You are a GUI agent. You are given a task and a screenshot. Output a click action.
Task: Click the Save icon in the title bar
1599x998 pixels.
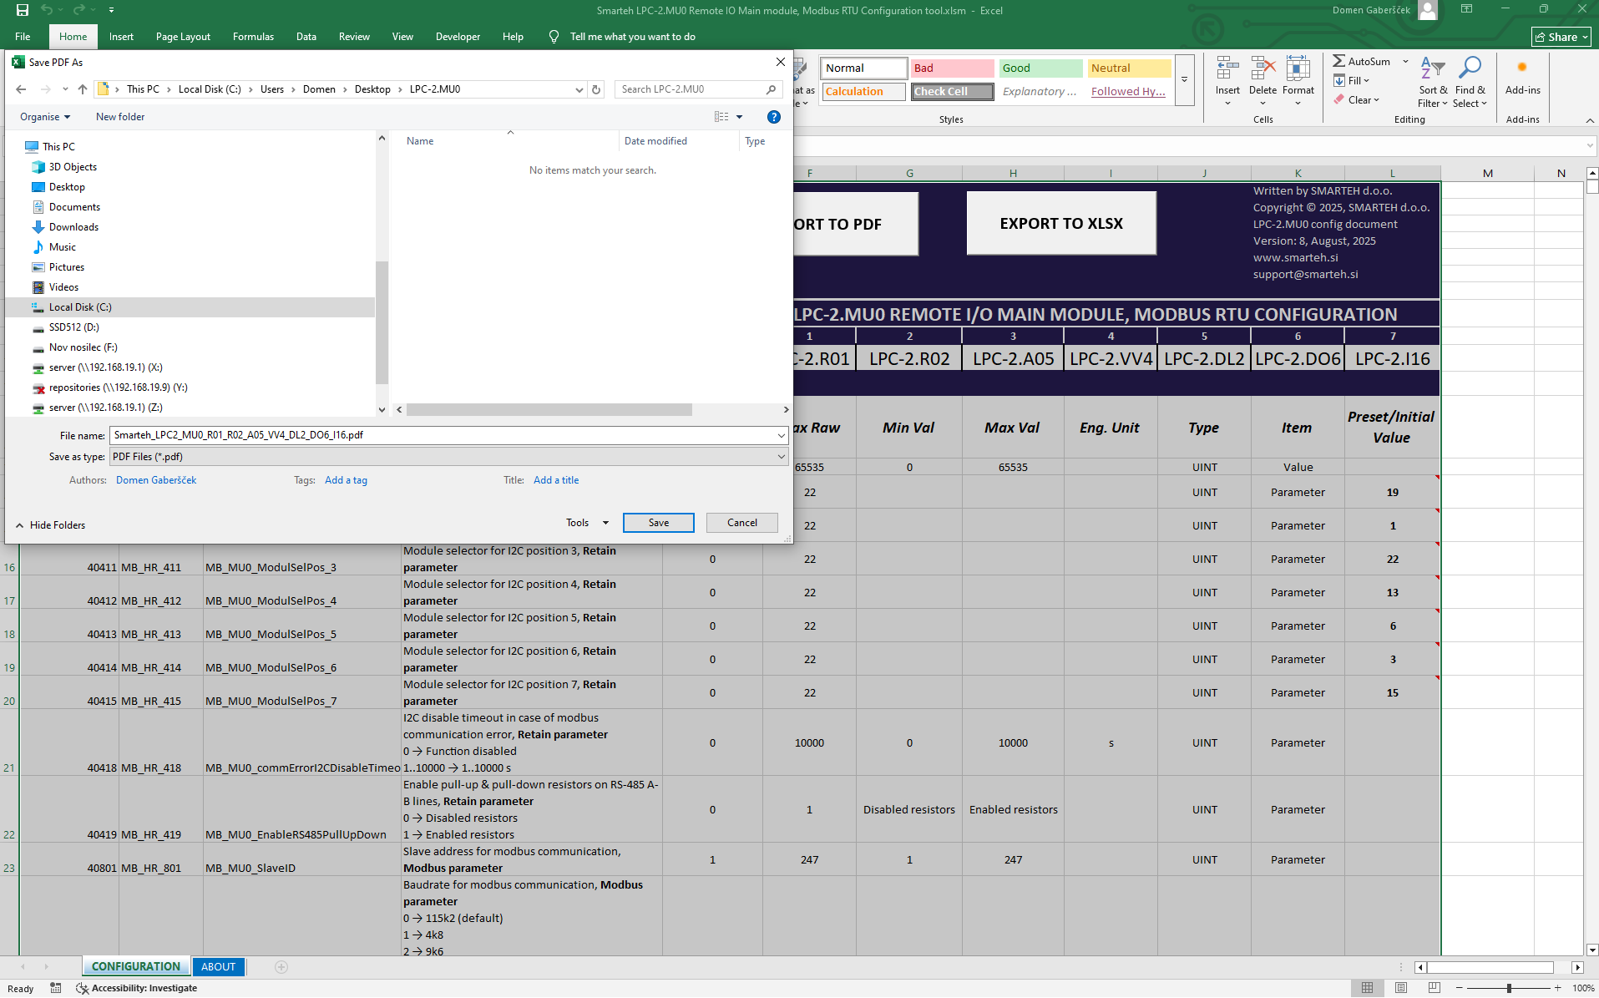click(x=23, y=10)
